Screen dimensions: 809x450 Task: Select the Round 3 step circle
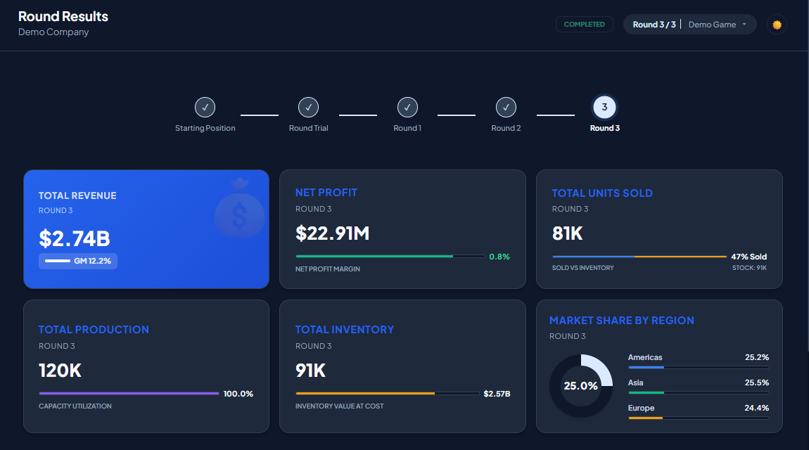pos(604,108)
